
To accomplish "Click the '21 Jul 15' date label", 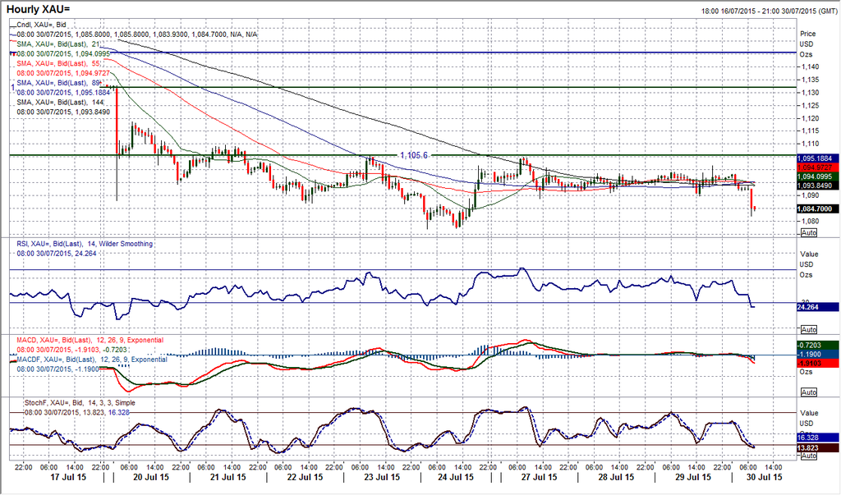I will pyautogui.click(x=227, y=477).
